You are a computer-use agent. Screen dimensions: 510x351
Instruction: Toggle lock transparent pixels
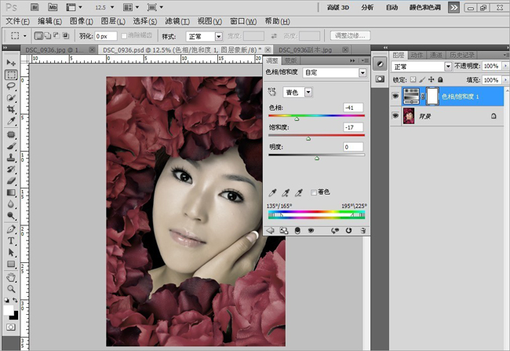pos(413,79)
